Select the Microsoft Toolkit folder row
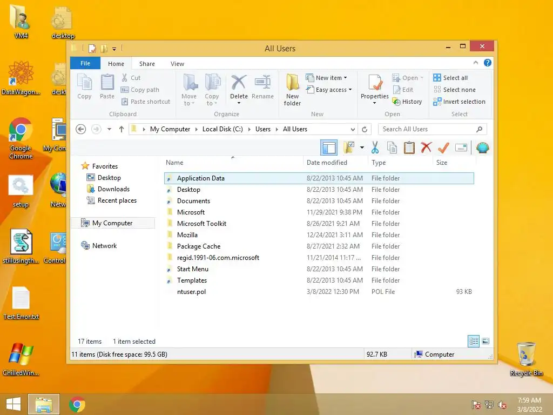Screen dimensions: 553x415 pos(319,224)
